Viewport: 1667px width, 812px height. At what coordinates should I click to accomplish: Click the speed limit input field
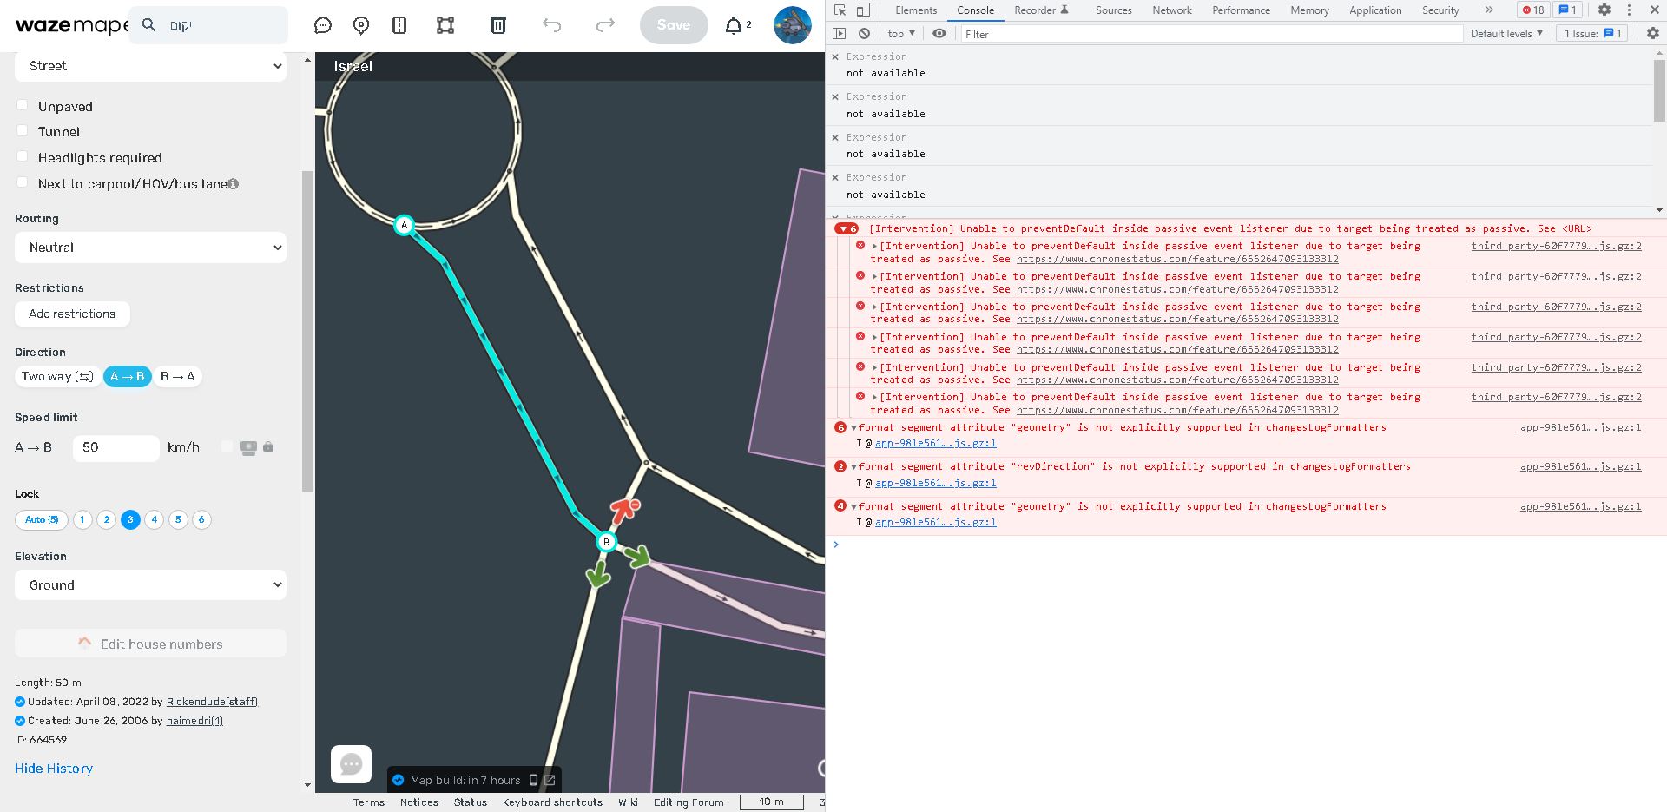115,447
